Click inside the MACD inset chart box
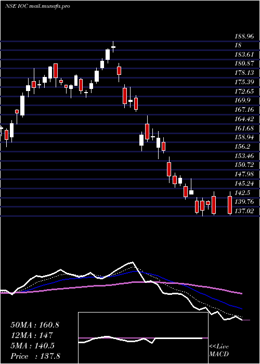The height and width of the screenshot is (364, 260). [x=143, y=338]
